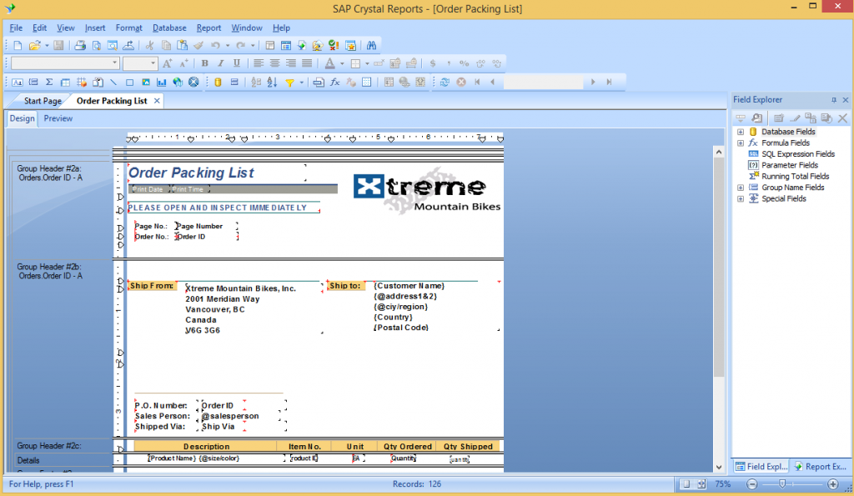Image resolution: width=854 pixels, height=496 pixels.
Task: Select SQL Expression Fields item
Action: [798, 154]
